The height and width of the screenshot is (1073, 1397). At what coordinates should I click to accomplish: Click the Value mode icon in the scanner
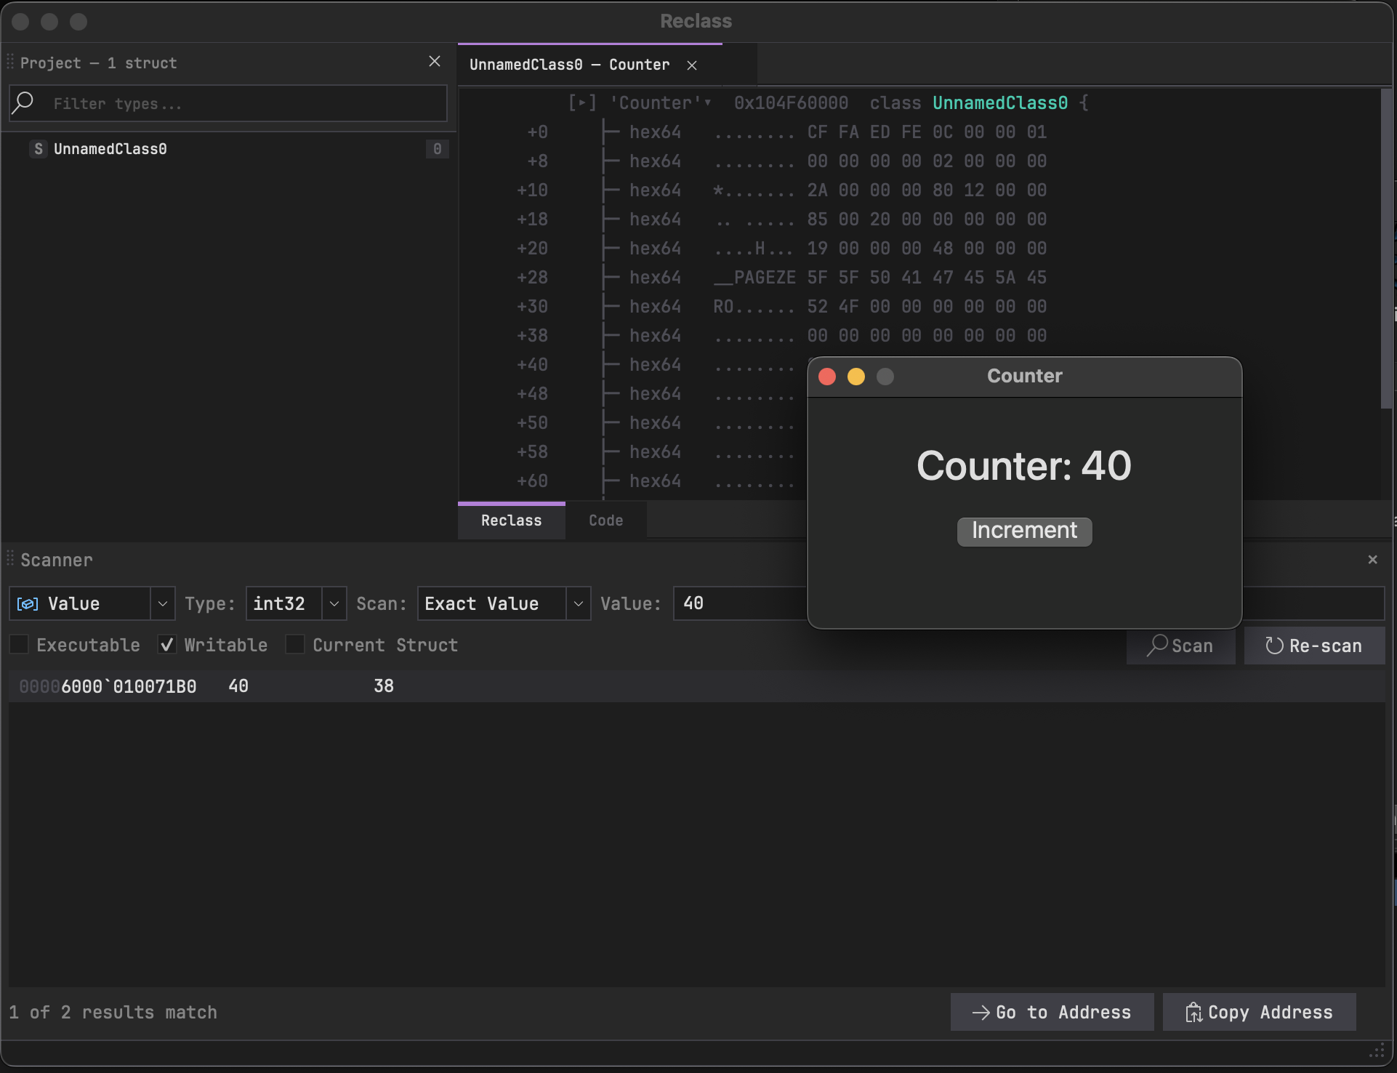coord(28,604)
